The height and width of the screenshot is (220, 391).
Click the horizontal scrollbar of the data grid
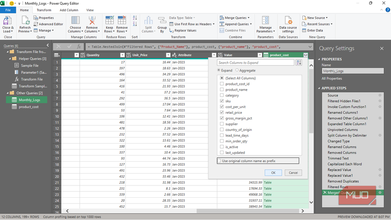pos(247,211)
